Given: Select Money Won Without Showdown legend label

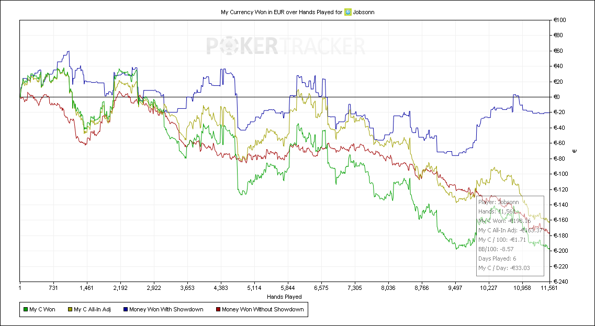Looking at the screenshot, I should tap(263, 310).
